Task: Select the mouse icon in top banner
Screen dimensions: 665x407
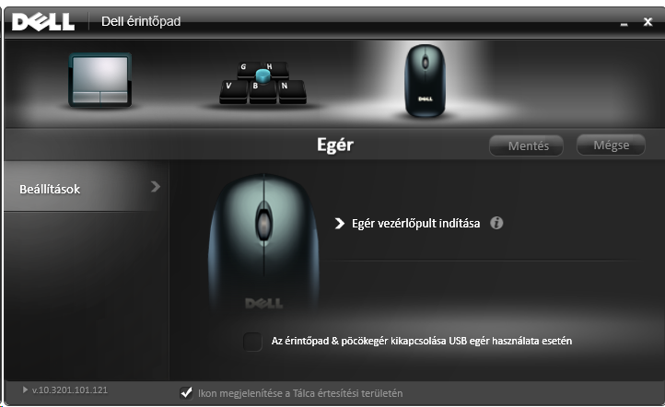Action: click(x=425, y=80)
